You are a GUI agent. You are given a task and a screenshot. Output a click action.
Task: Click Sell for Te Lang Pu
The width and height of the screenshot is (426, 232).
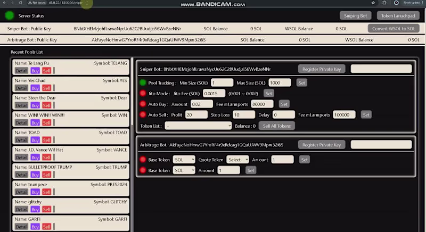coord(47,71)
